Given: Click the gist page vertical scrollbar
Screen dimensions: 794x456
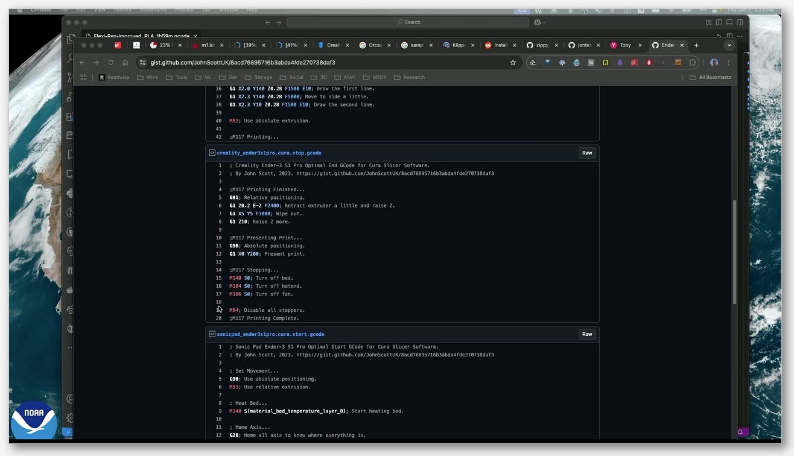Looking at the screenshot, I should [x=734, y=252].
